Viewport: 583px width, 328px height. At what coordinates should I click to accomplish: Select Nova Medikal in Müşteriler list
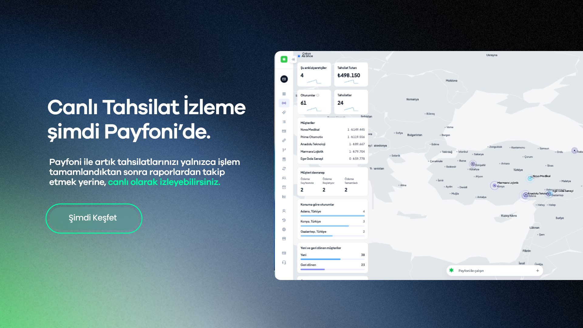coord(332,130)
